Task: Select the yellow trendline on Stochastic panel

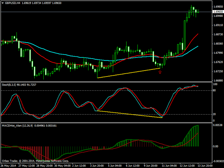Action: [x=130, y=114]
